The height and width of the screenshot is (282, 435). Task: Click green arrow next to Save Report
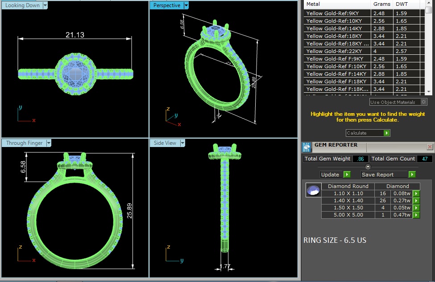pyautogui.click(x=412, y=175)
